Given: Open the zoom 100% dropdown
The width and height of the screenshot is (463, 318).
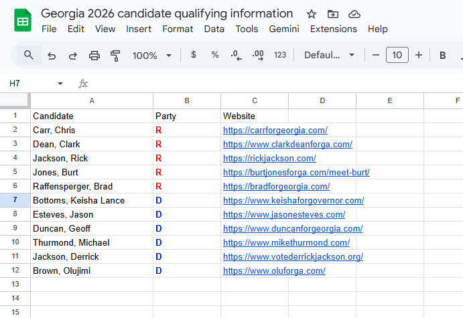Looking at the screenshot, I should 152,55.
